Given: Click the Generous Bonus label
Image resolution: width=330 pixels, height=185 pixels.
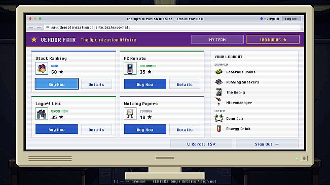Looking at the screenshot, I should click(x=241, y=72).
